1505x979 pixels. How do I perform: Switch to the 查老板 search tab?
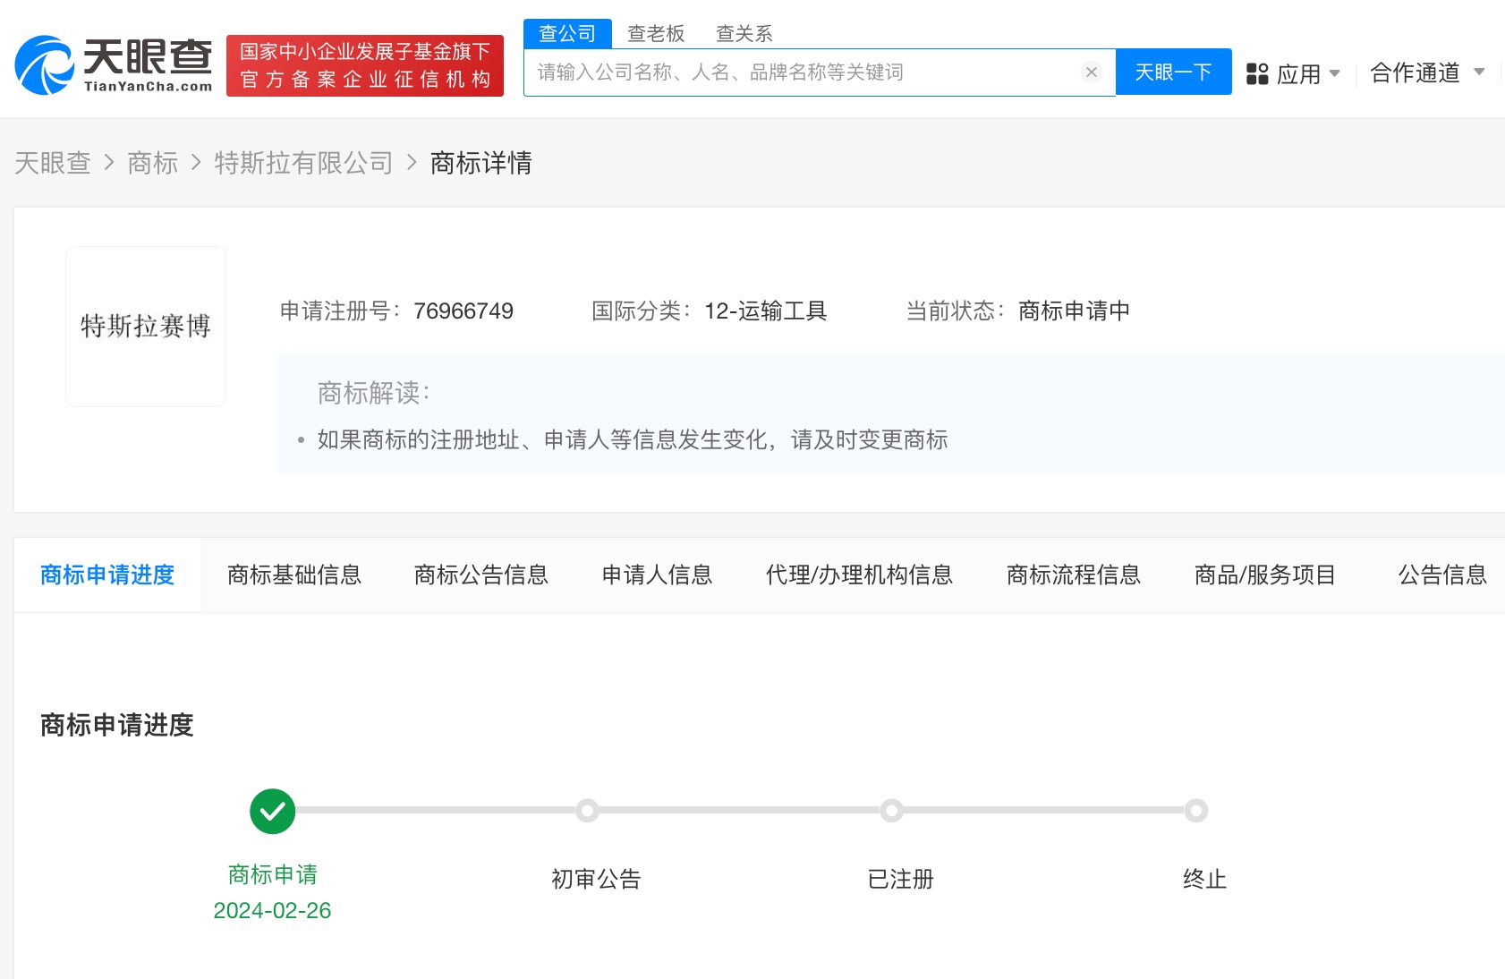click(656, 33)
